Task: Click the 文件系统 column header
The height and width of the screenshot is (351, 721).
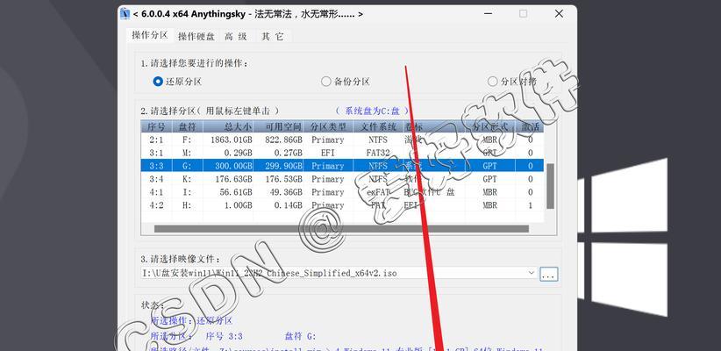Action: 377,126
